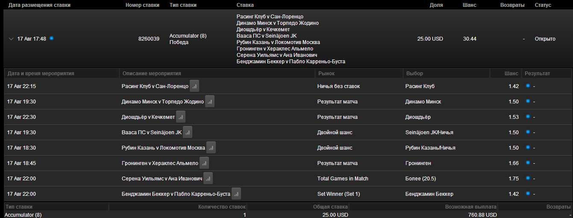
Task: Open Гронинген v Хераклес Альмело event in details table
Action: pyautogui.click(x=160, y=163)
